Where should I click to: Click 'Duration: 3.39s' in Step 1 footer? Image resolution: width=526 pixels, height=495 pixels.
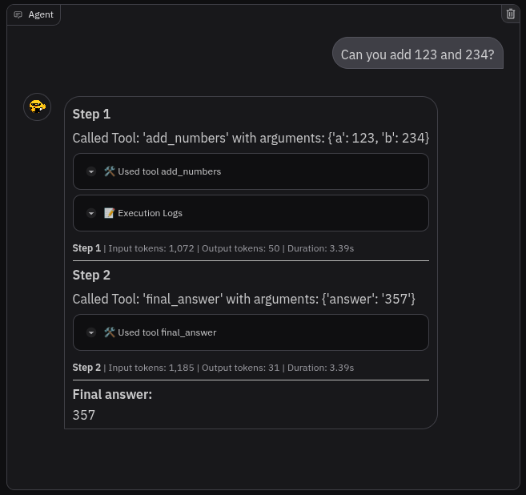pos(321,248)
